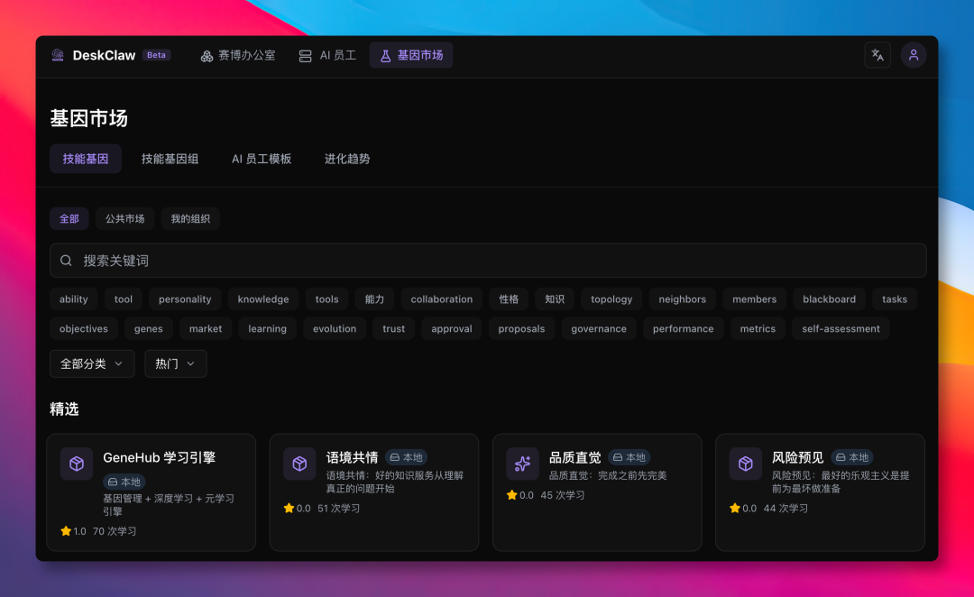Toggle the tools tag filter
Image resolution: width=974 pixels, height=597 pixels.
point(326,298)
